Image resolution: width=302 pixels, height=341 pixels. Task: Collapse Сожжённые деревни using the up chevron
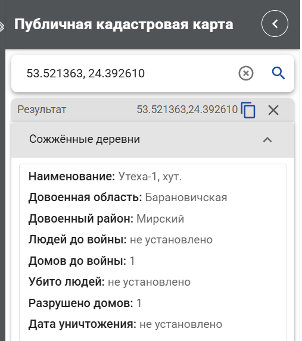267,140
